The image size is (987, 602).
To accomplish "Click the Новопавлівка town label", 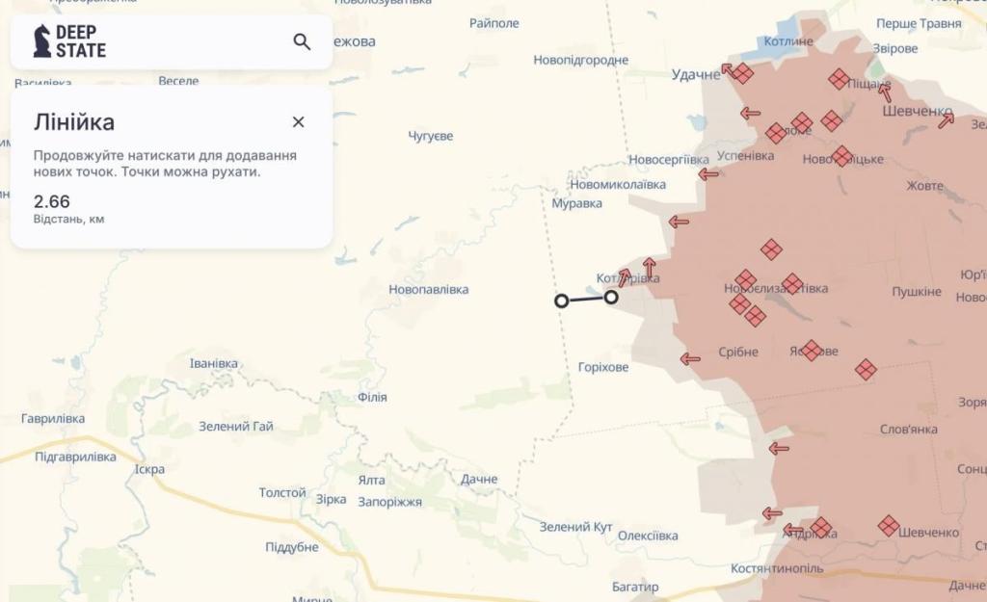I will pyautogui.click(x=429, y=289).
